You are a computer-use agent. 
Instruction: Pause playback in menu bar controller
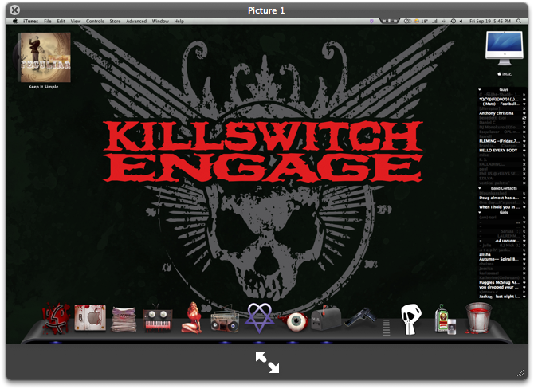pos(390,21)
